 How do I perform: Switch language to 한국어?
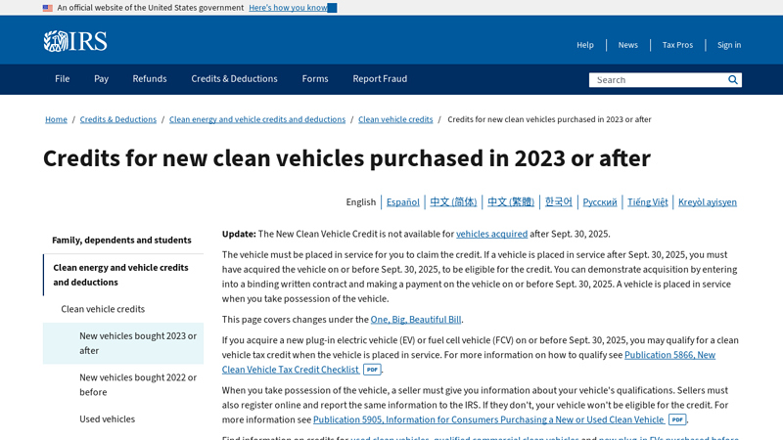(x=558, y=202)
